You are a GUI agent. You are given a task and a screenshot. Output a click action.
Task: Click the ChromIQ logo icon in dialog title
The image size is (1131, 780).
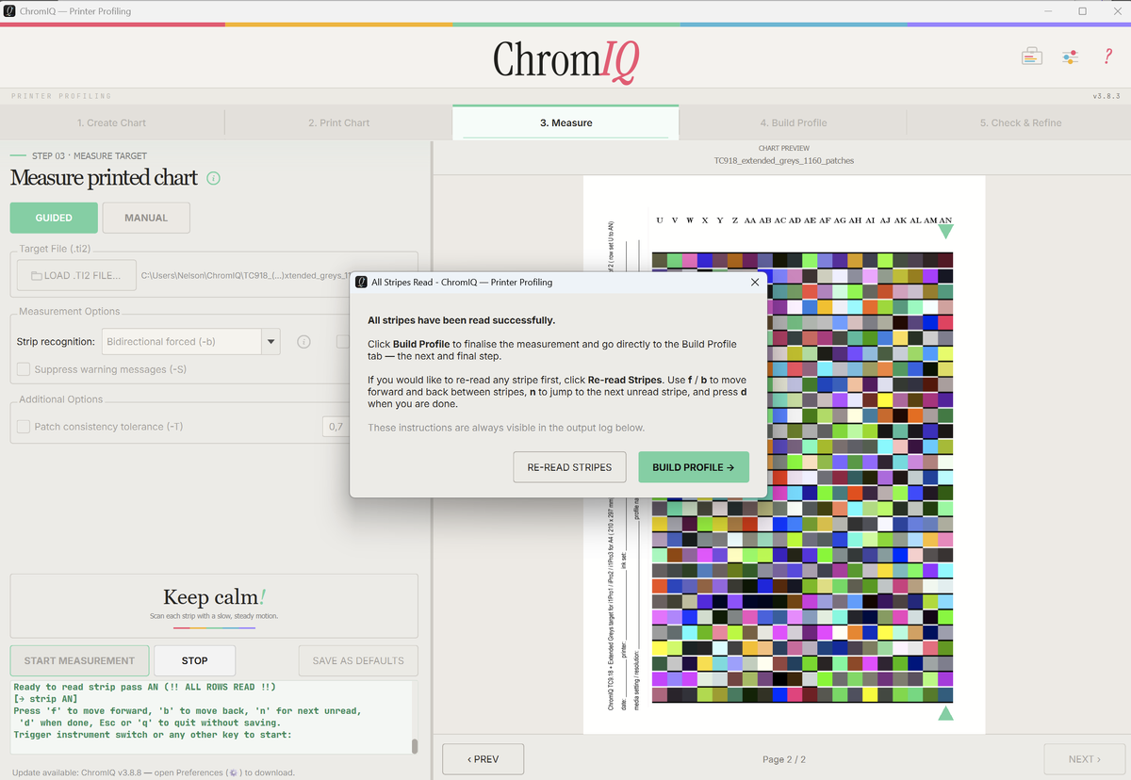coord(361,282)
